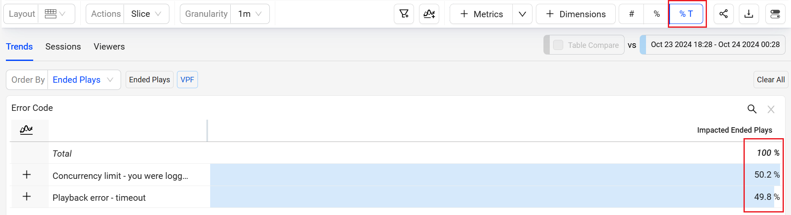Click the Clear All button
This screenshot has height=215, width=791.
coord(770,80)
